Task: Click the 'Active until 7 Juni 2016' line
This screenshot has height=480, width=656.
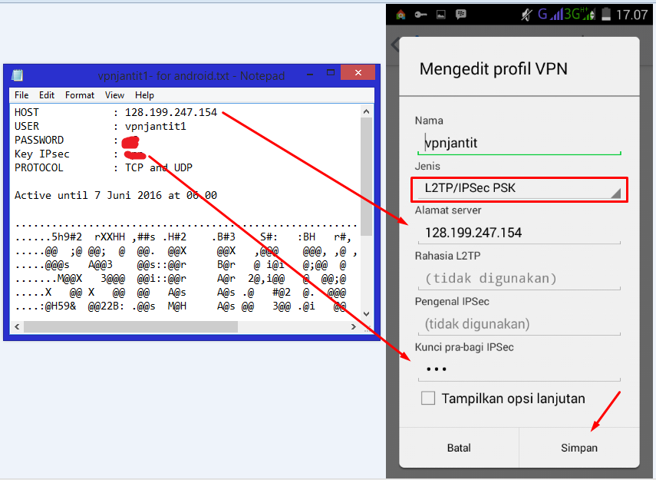Action: pos(115,195)
